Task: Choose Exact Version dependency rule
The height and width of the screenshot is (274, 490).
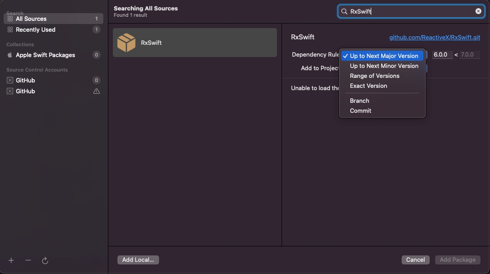Action: pos(368,86)
